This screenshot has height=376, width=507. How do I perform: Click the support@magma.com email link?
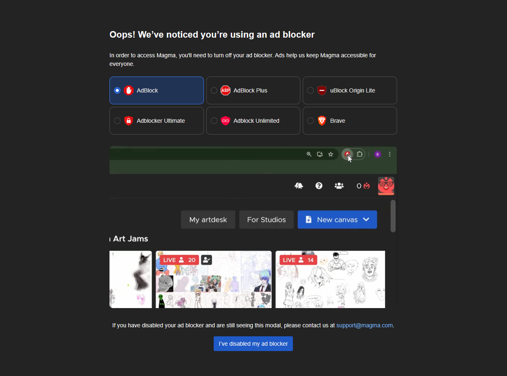coord(364,326)
